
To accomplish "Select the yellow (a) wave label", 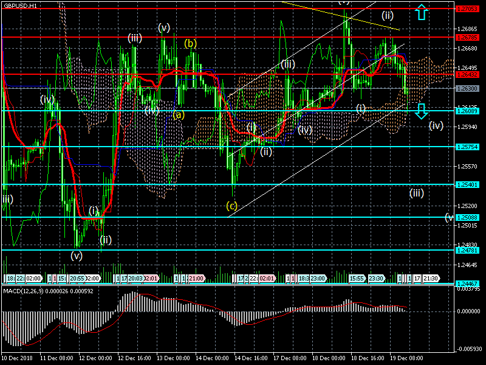I will coord(179,114).
